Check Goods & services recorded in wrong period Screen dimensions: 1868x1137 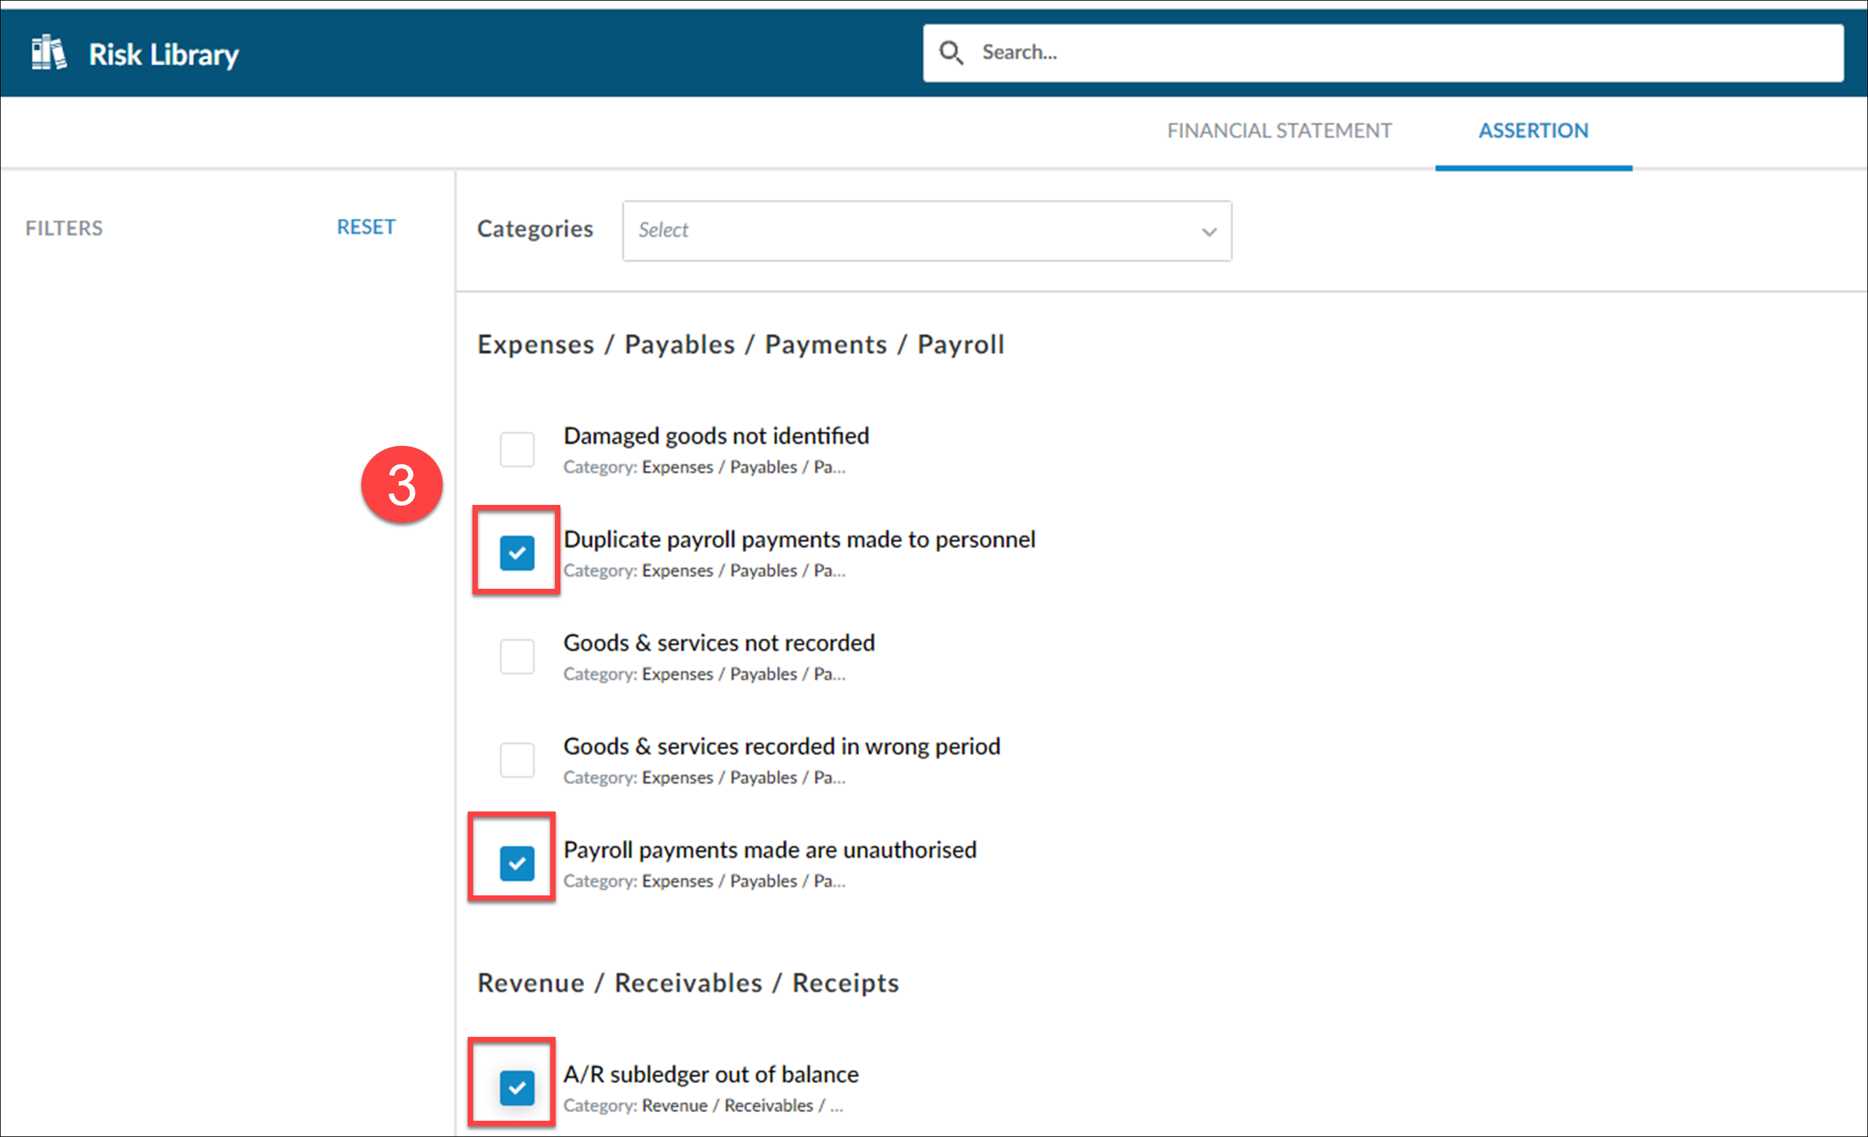tap(517, 759)
